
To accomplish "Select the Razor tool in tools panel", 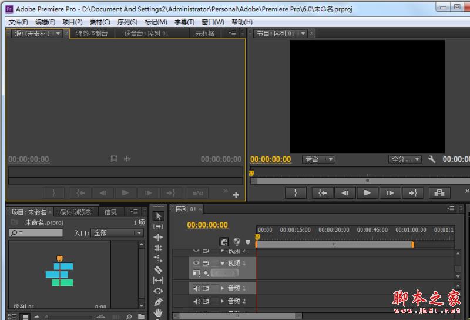I will click(x=159, y=269).
